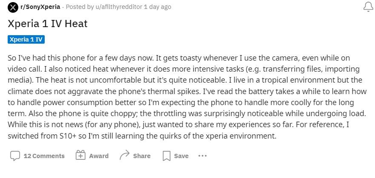Open the three-dot more options menu
This screenshot has width=375, height=178.
pyautogui.click(x=202, y=156)
